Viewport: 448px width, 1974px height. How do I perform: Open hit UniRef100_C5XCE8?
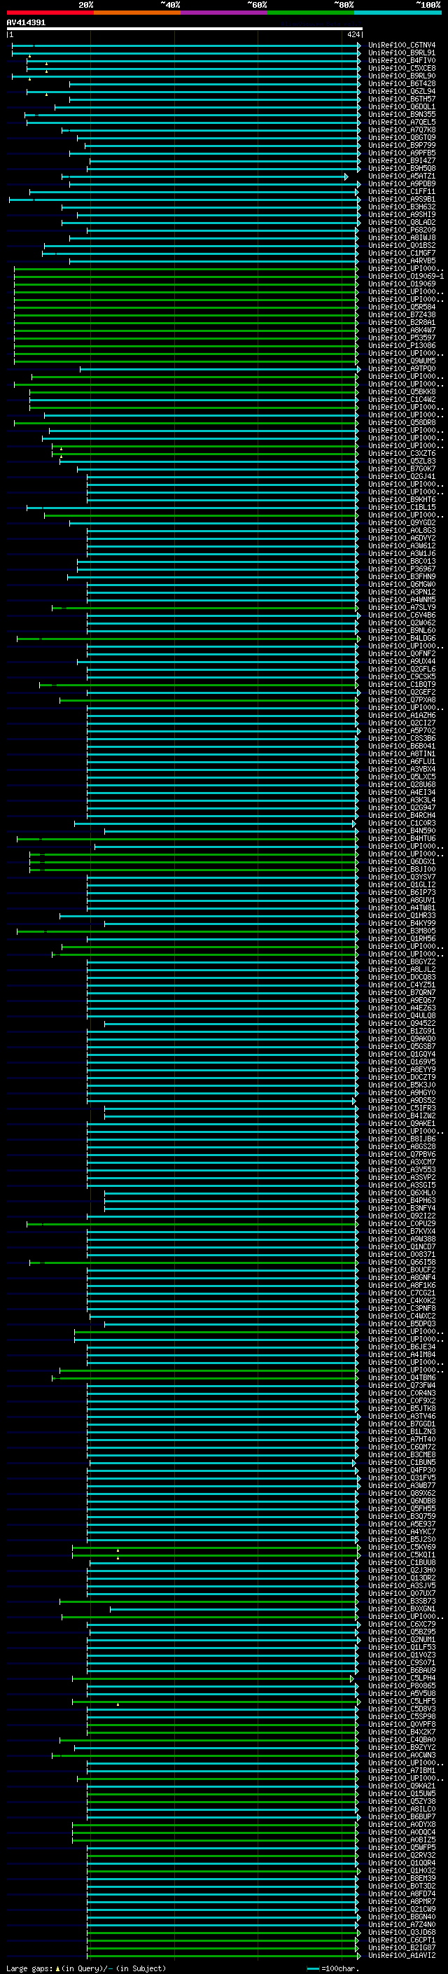pos(402,68)
